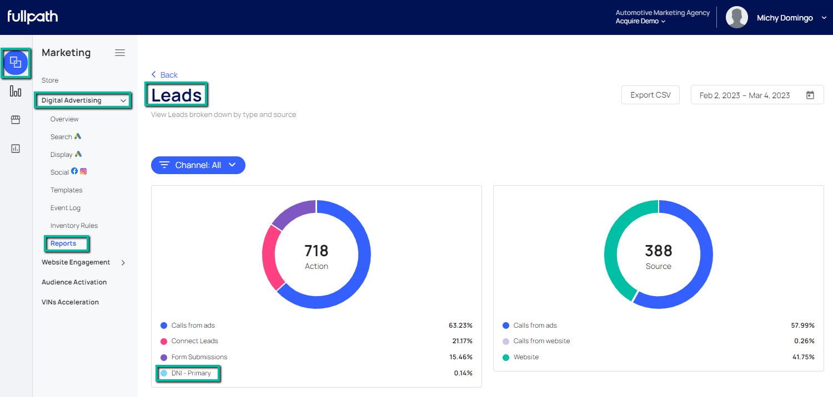Open the Channel: All filter dropdown
The image size is (833, 397).
[x=198, y=165]
